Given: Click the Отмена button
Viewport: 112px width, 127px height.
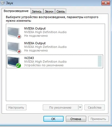Looking at the screenshot, I should click(76, 119).
